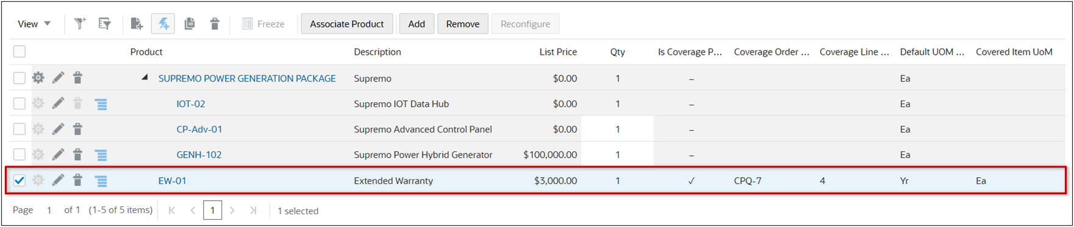1074x227 pixels.
Task: Open the SUPREMO POWER GENERATION PACKAGE link
Action: click(x=247, y=78)
